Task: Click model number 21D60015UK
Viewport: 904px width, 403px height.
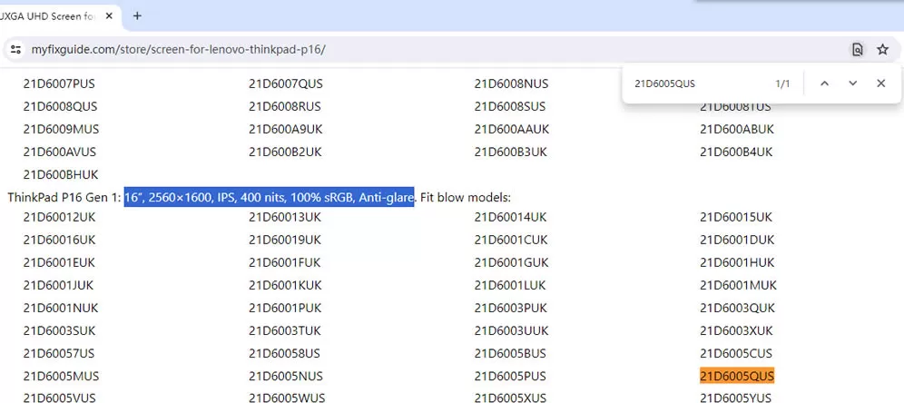Action: (736, 217)
